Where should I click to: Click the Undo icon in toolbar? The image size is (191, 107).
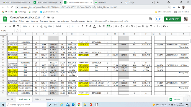coord(6,26)
